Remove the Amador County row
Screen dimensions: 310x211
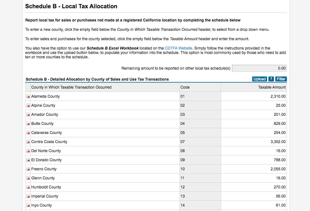tap(28, 115)
